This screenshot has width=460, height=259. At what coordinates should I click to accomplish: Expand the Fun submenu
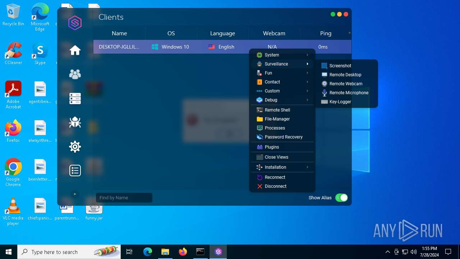(x=282, y=73)
